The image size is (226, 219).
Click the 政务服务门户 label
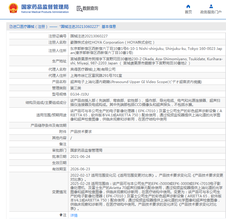pos(211,12)
